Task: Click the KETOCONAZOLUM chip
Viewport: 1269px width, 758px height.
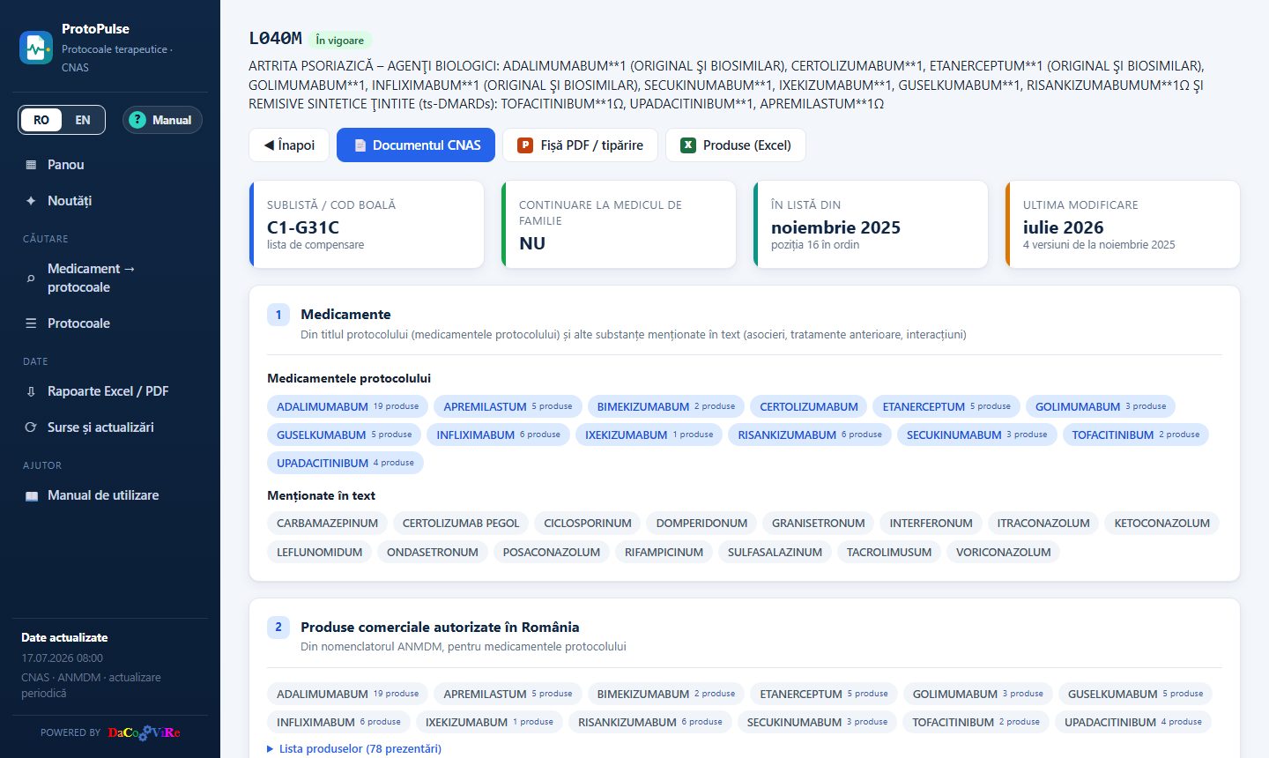Action: [1162, 524]
